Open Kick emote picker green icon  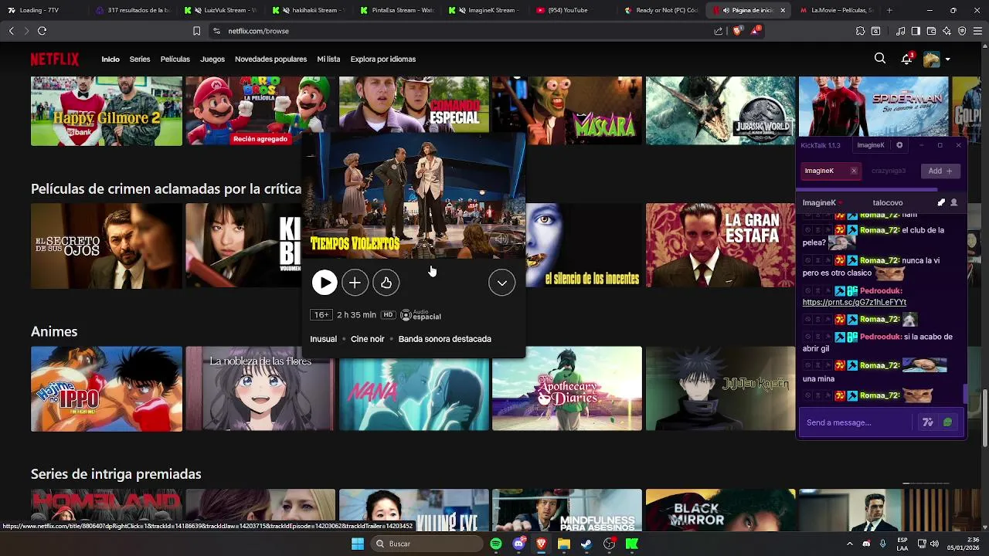pos(948,422)
